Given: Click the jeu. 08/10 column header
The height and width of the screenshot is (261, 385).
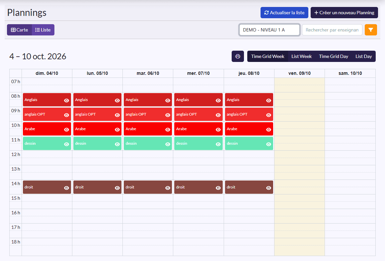Looking at the screenshot, I should coord(249,73).
